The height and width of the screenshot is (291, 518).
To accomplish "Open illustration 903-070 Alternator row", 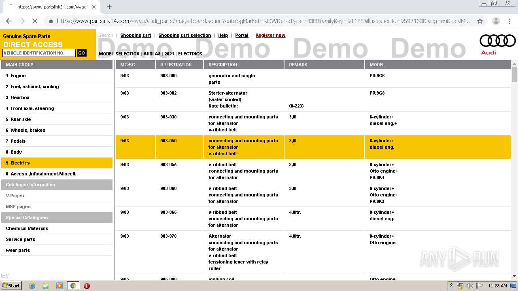I will 313,252.
